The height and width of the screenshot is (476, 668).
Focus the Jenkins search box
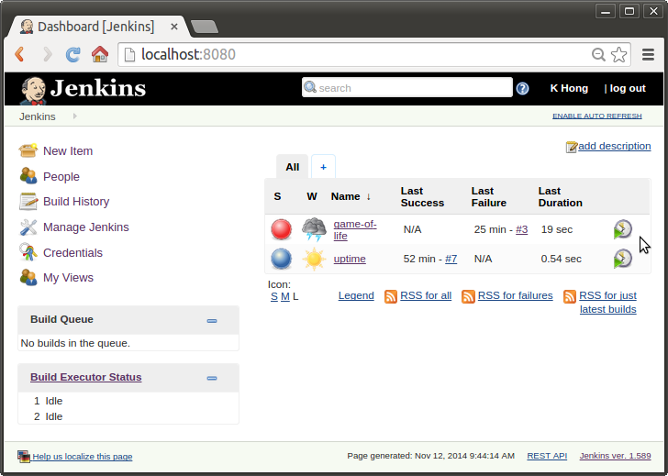pyautogui.click(x=406, y=88)
